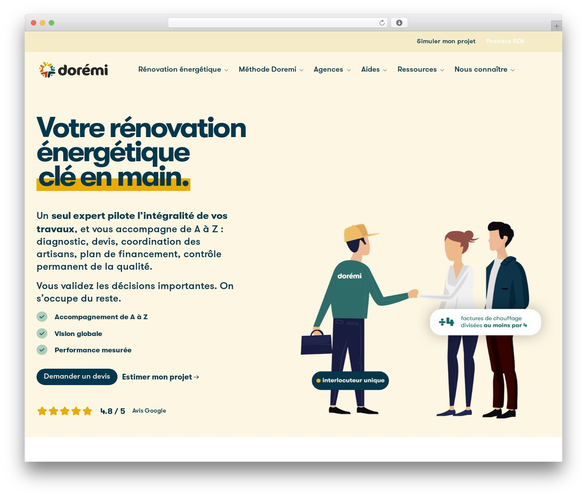The width and height of the screenshot is (587, 497).
Task: Open the Rénovation énergétique menu
Action: pyautogui.click(x=180, y=69)
